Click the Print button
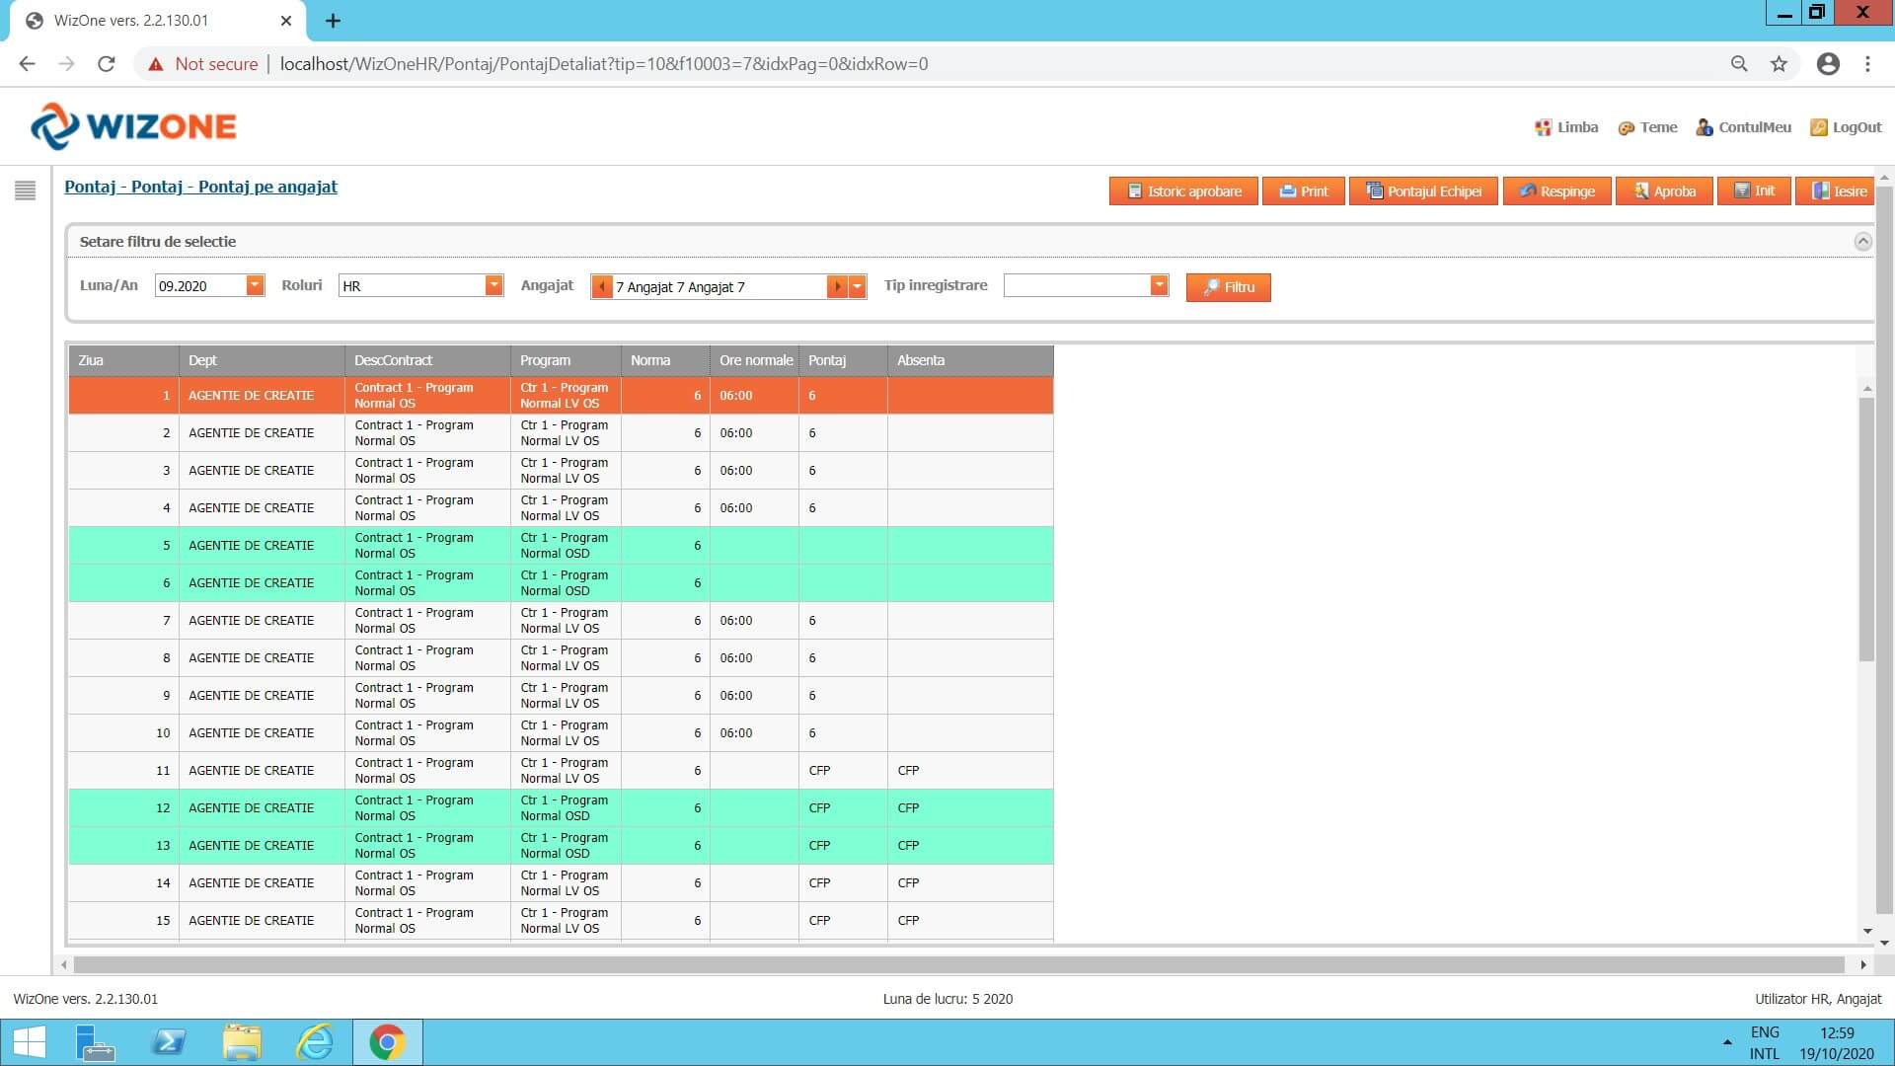The image size is (1895, 1066). (x=1303, y=191)
